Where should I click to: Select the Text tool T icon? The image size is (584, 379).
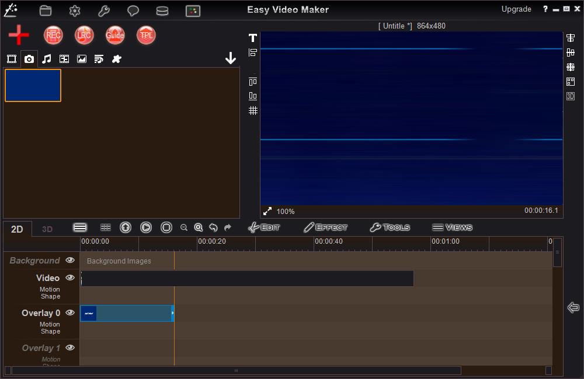(253, 37)
